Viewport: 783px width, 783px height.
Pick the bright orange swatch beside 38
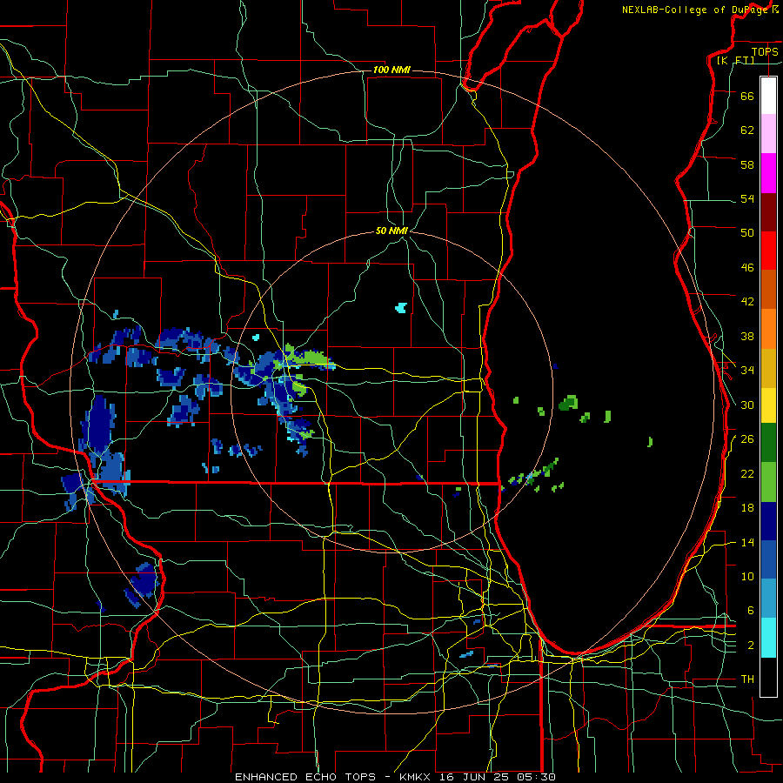pyautogui.click(x=768, y=329)
